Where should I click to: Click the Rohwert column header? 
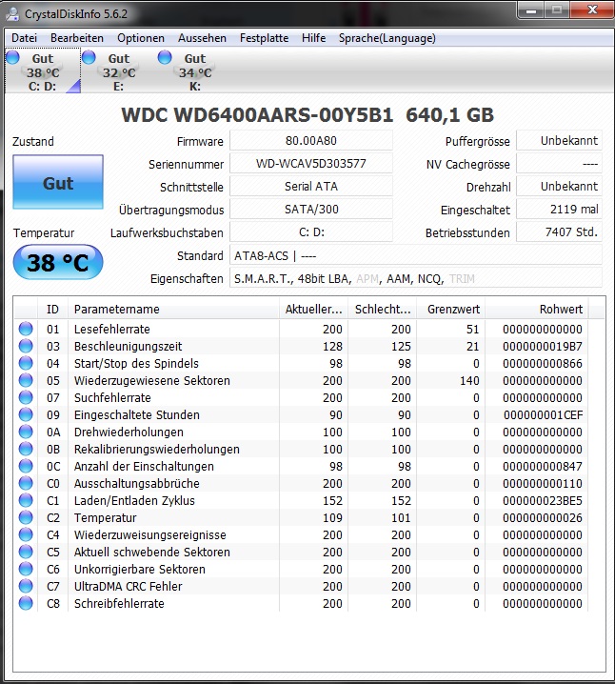point(537,310)
